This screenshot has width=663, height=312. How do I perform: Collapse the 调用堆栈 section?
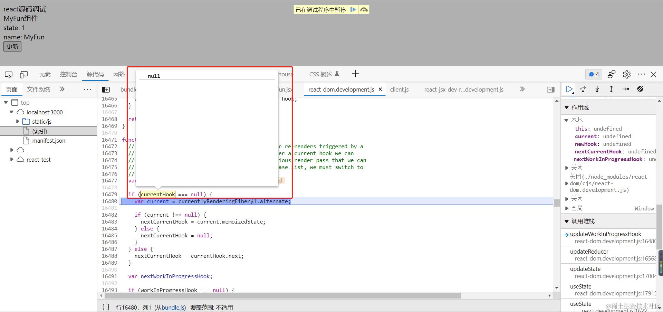(x=567, y=221)
